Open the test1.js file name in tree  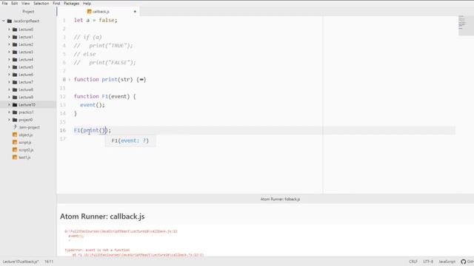[x=24, y=157]
